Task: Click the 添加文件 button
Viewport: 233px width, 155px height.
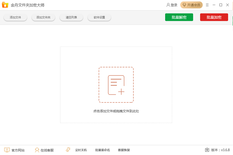Action: pyautogui.click(x=15, y=17)
